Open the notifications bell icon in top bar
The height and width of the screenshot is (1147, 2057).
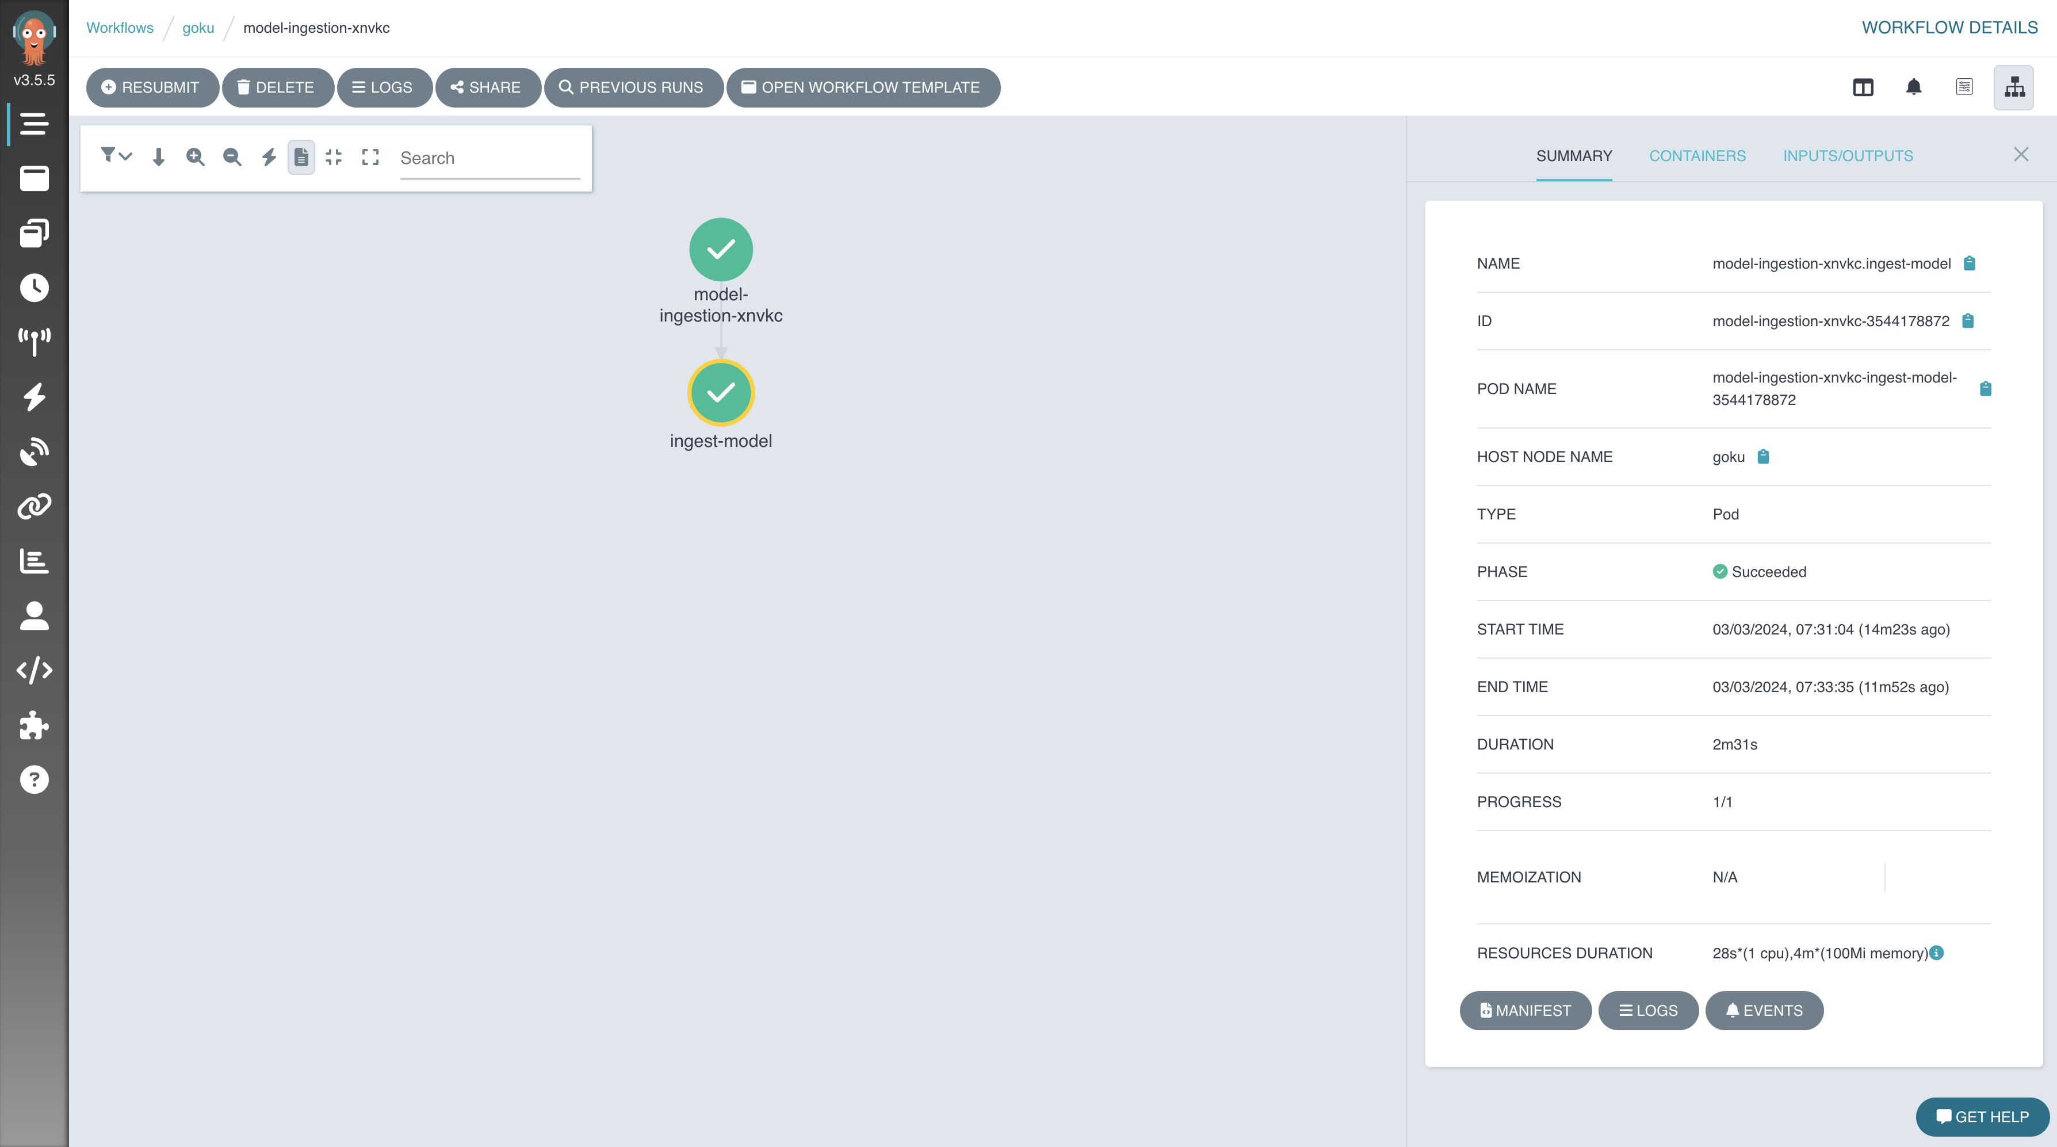1913,87
